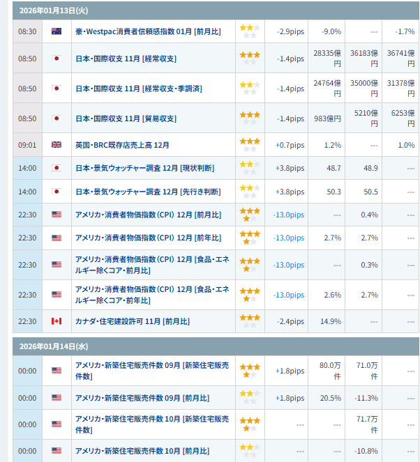Click the -2.9pips value in Westpac row

point(290,31)
